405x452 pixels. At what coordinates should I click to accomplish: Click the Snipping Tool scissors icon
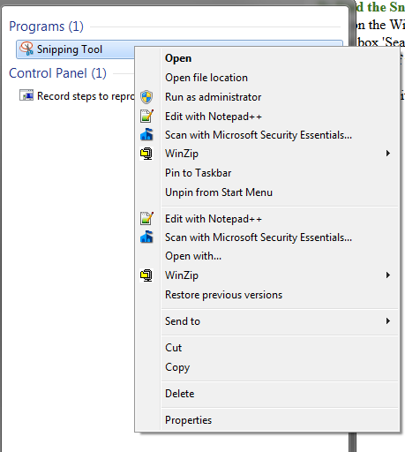[26, 49]
